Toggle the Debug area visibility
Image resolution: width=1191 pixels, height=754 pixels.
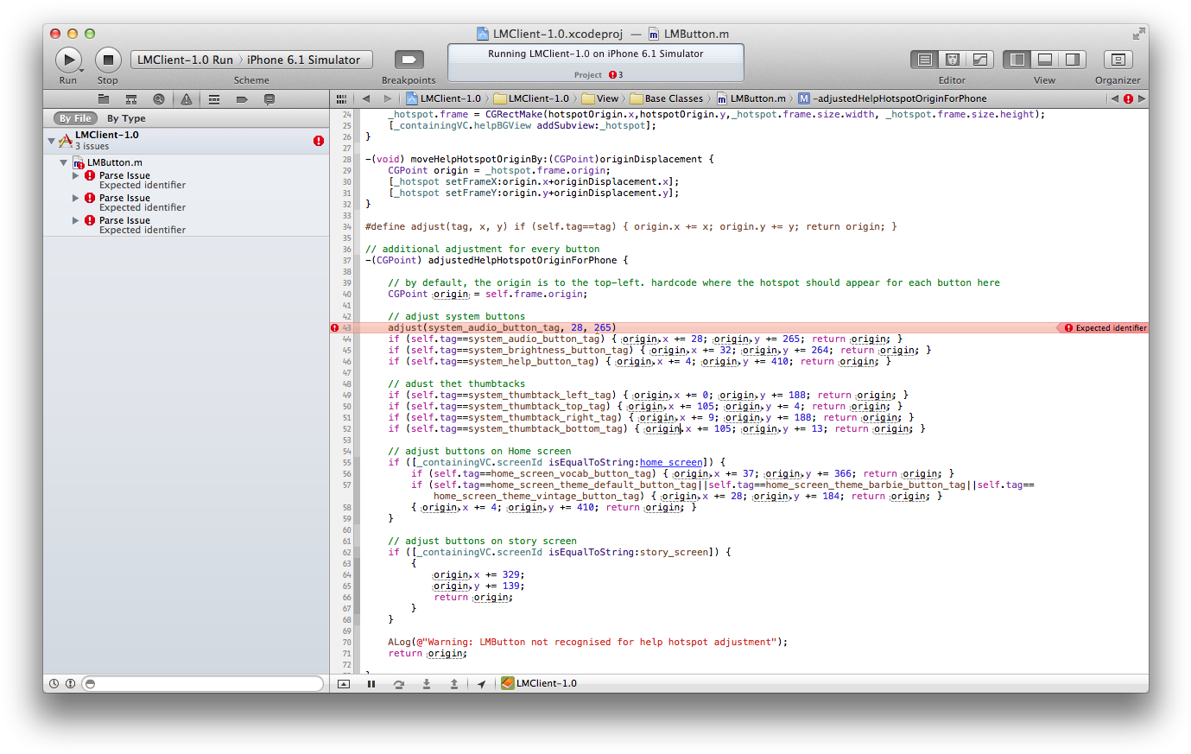point(1045,60)
